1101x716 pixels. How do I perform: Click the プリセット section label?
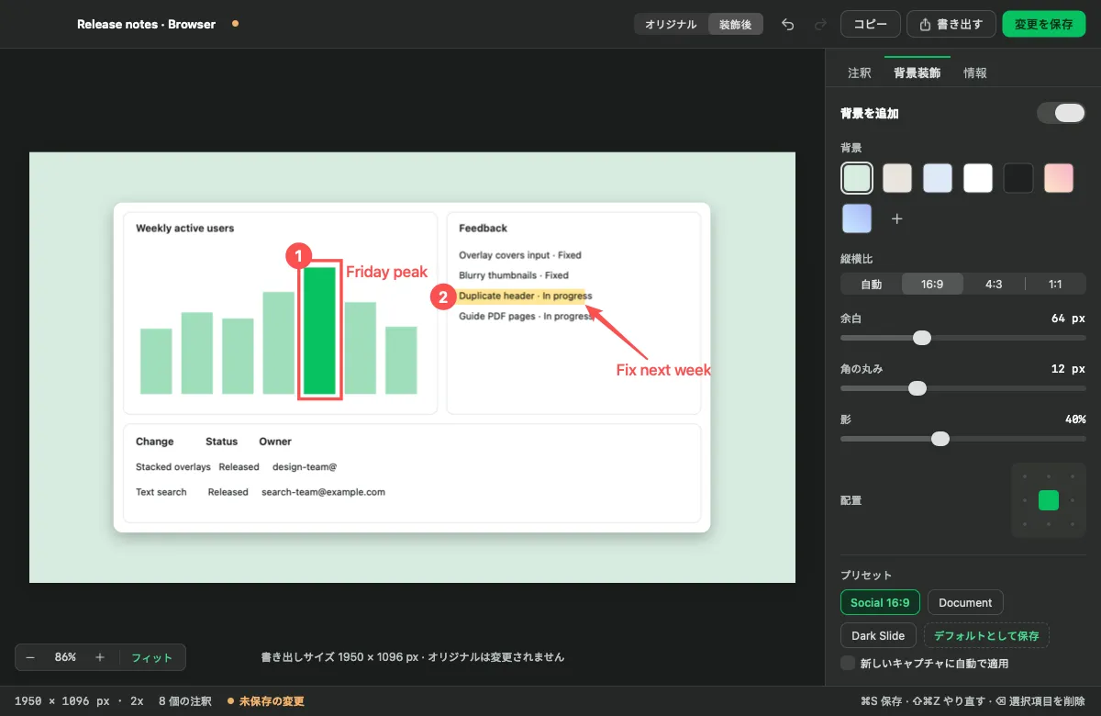tap(866, 576)
